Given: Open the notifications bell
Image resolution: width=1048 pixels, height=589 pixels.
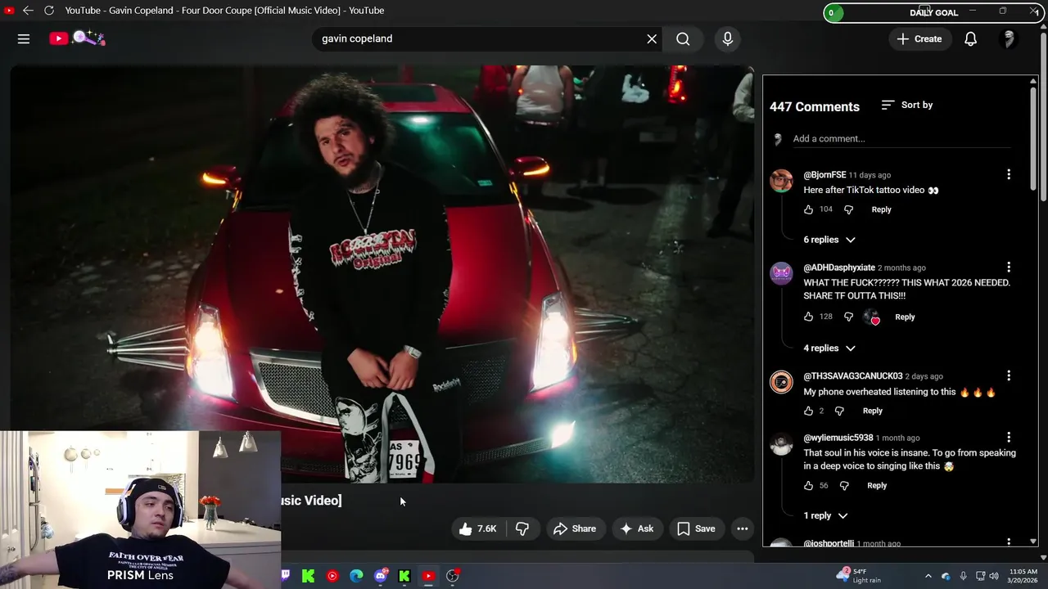Looking at the screenshot, I should (x=970, y=38).
